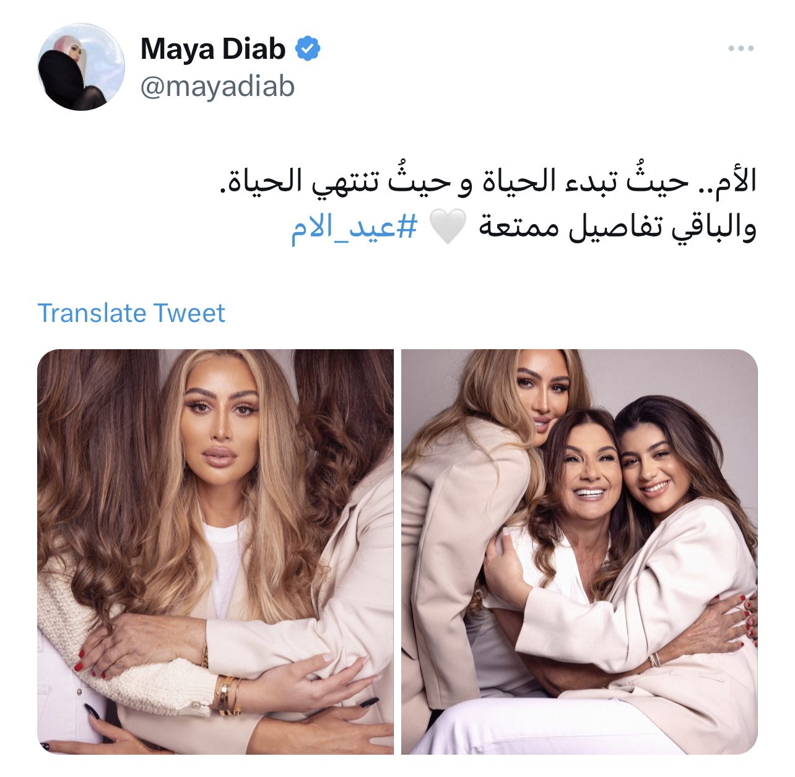Click the Maya Diab display name
This screenshot has height=777, width=795.
213,49
